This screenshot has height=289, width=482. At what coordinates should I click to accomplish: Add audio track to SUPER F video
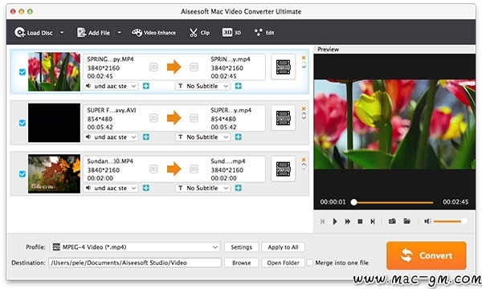pos(146,137)
